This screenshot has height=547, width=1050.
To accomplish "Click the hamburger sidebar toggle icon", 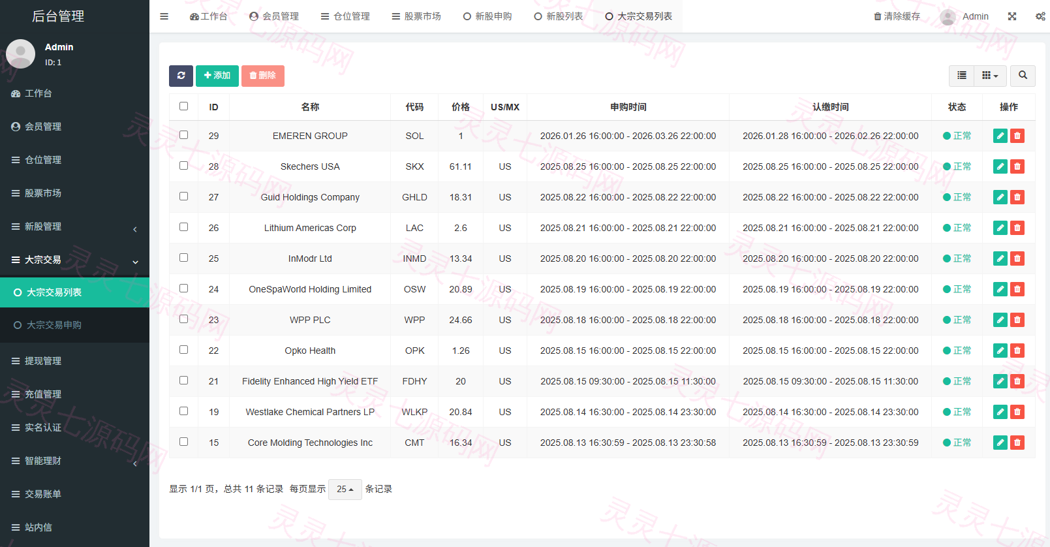I will 164,16.
